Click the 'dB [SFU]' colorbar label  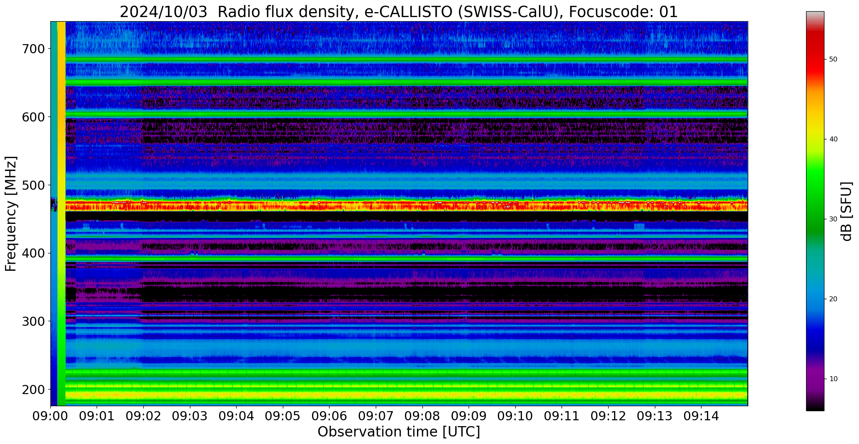[847, 211]
